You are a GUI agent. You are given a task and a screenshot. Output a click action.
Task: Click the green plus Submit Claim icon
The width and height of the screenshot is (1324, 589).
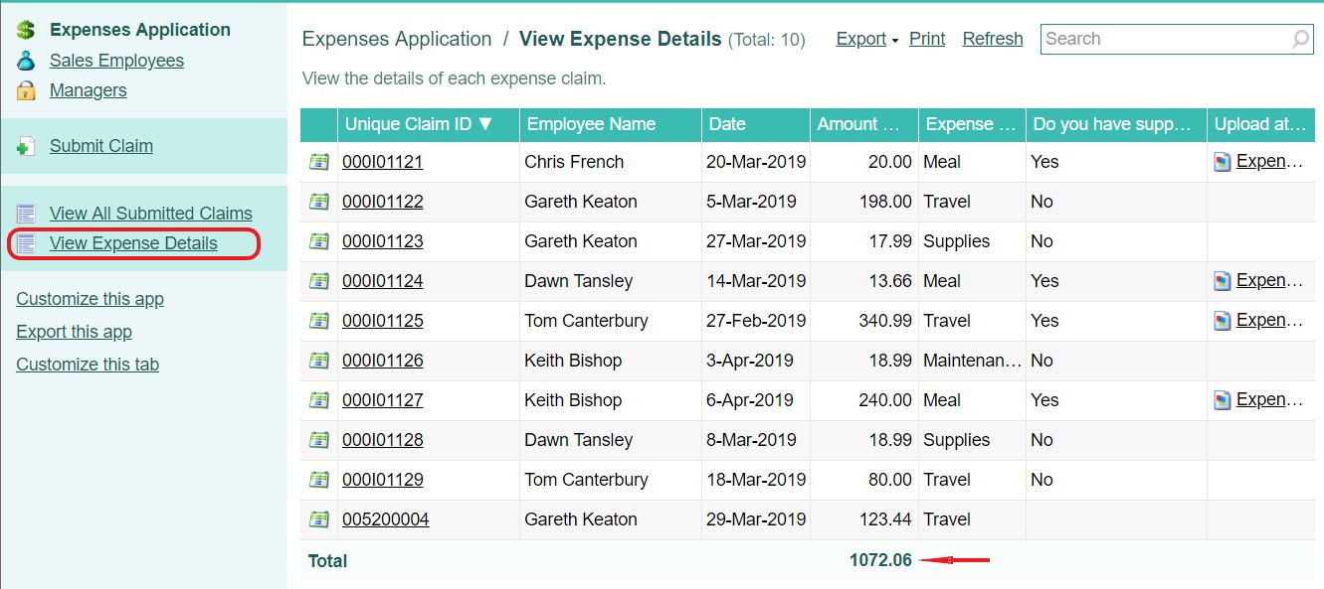[26, 147]
